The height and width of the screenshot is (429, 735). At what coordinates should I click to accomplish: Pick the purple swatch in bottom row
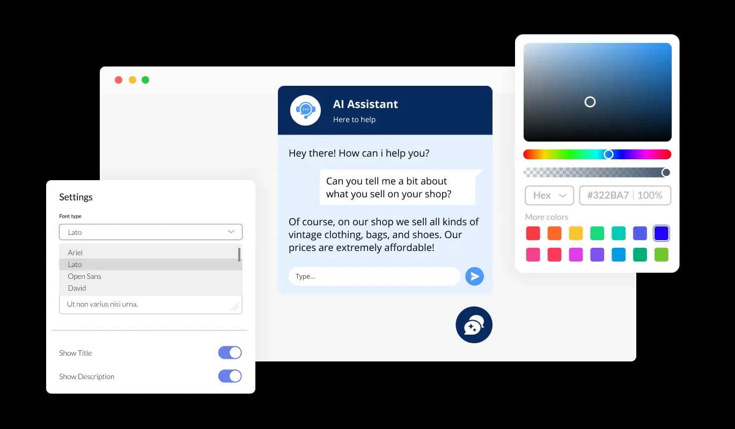[x=597, y=255]
